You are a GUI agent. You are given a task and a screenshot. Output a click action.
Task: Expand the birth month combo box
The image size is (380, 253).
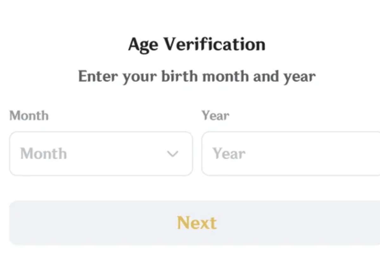coord(101,154)
